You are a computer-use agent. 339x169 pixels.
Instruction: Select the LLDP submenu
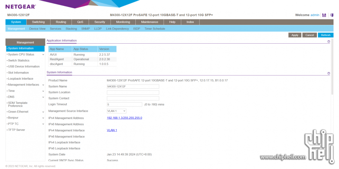coord(98,28)
